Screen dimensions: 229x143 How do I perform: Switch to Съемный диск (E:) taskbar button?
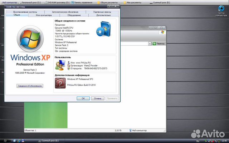49,141
